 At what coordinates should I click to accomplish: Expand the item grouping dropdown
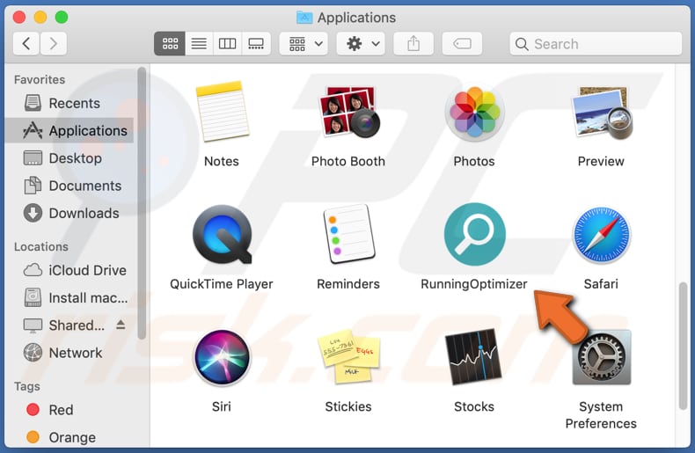tap(304, 44)
